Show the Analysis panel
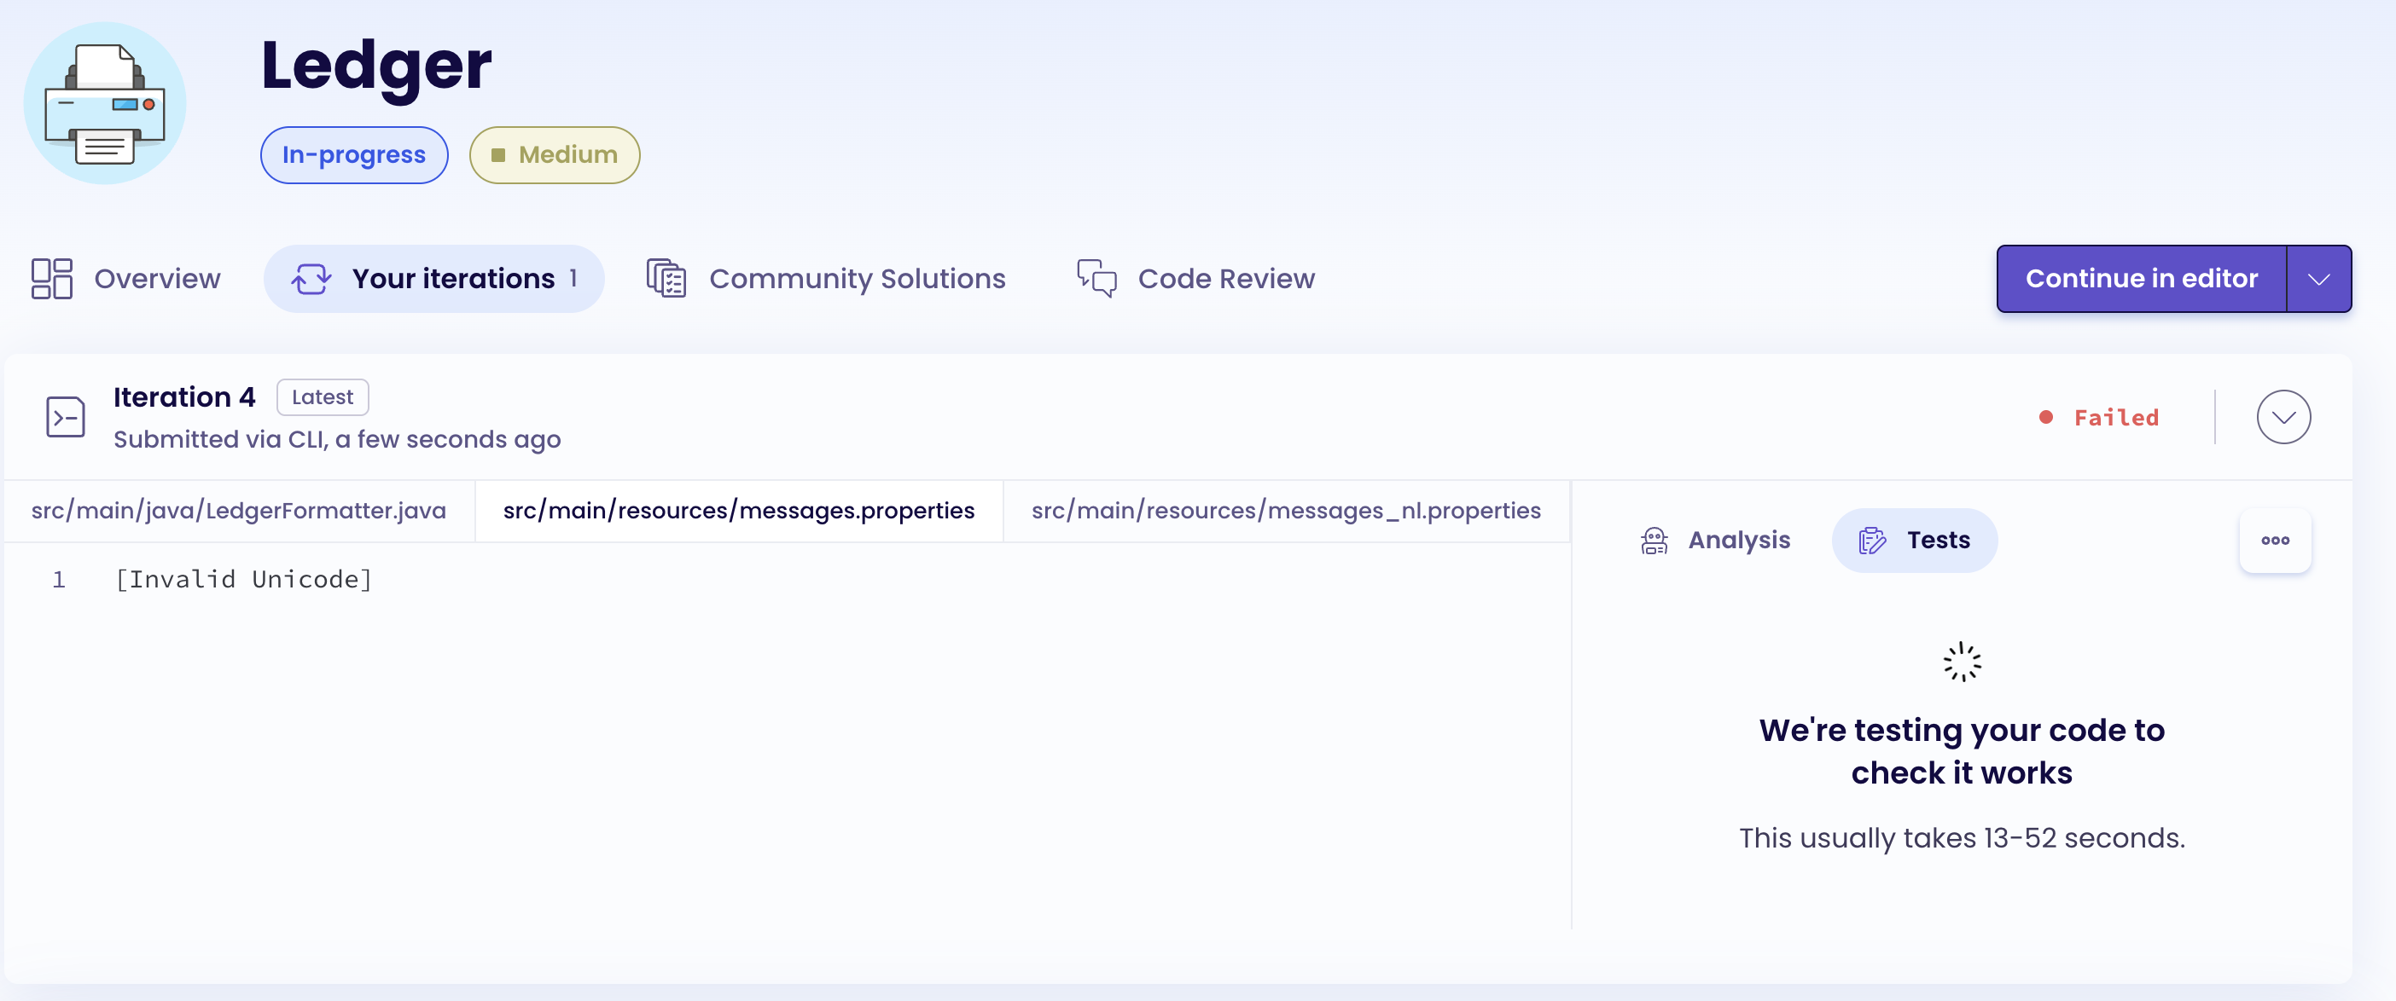This screenshot has width=2396, height=1001. (x=1716, y=541)
